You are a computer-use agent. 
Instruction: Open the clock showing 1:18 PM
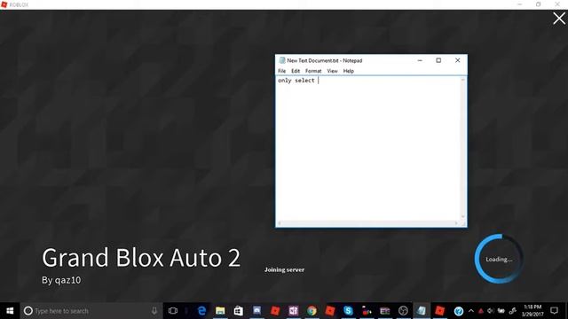point(532,311)
